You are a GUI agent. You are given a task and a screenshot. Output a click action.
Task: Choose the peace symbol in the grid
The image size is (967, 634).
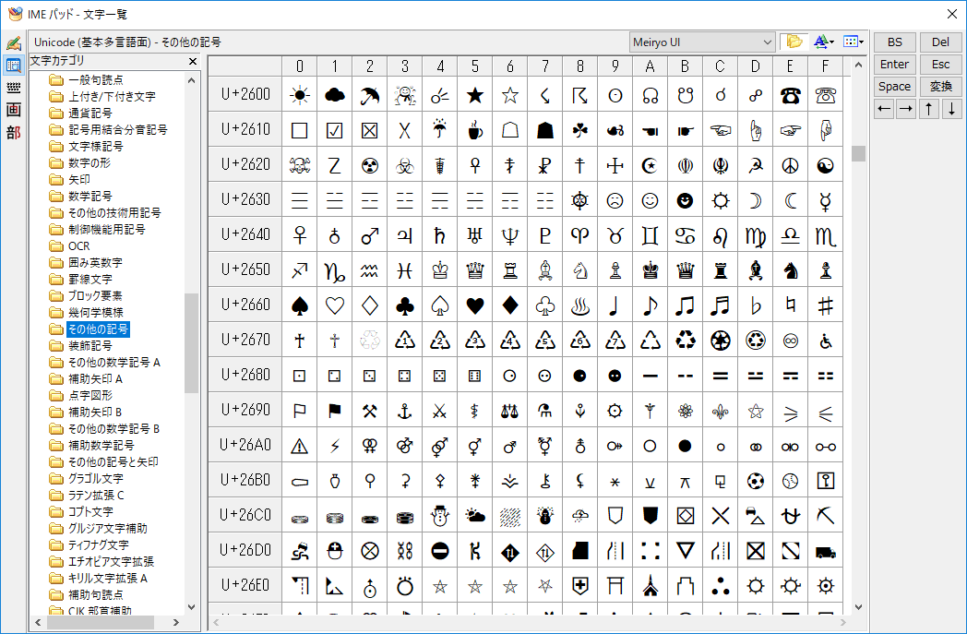click(x=790, y=164)
